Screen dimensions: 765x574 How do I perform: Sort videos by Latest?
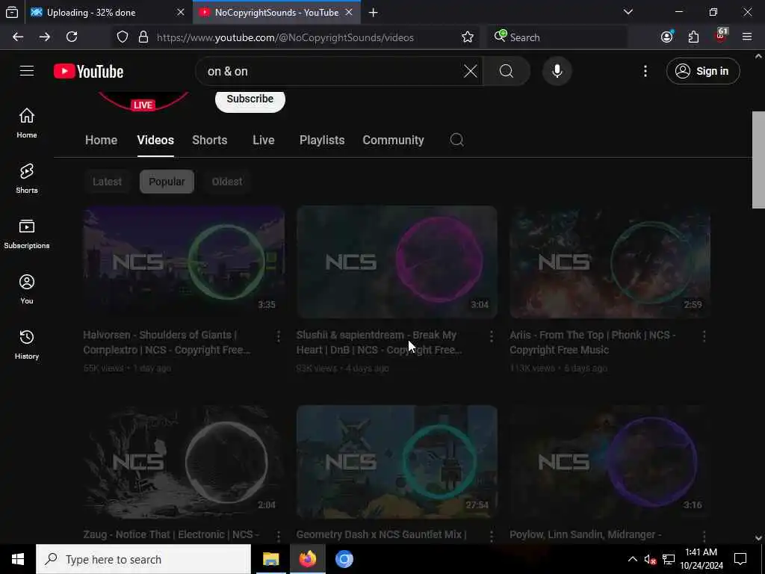108,182
